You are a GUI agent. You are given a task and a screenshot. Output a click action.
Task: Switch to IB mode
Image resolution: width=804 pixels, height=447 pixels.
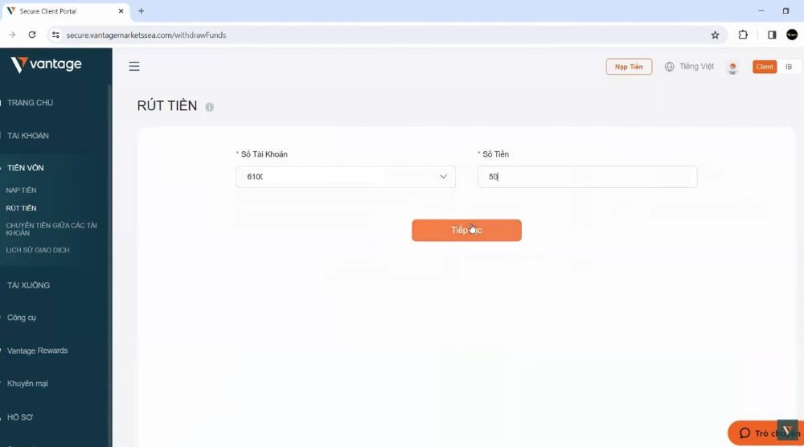(x=789, y=67)
